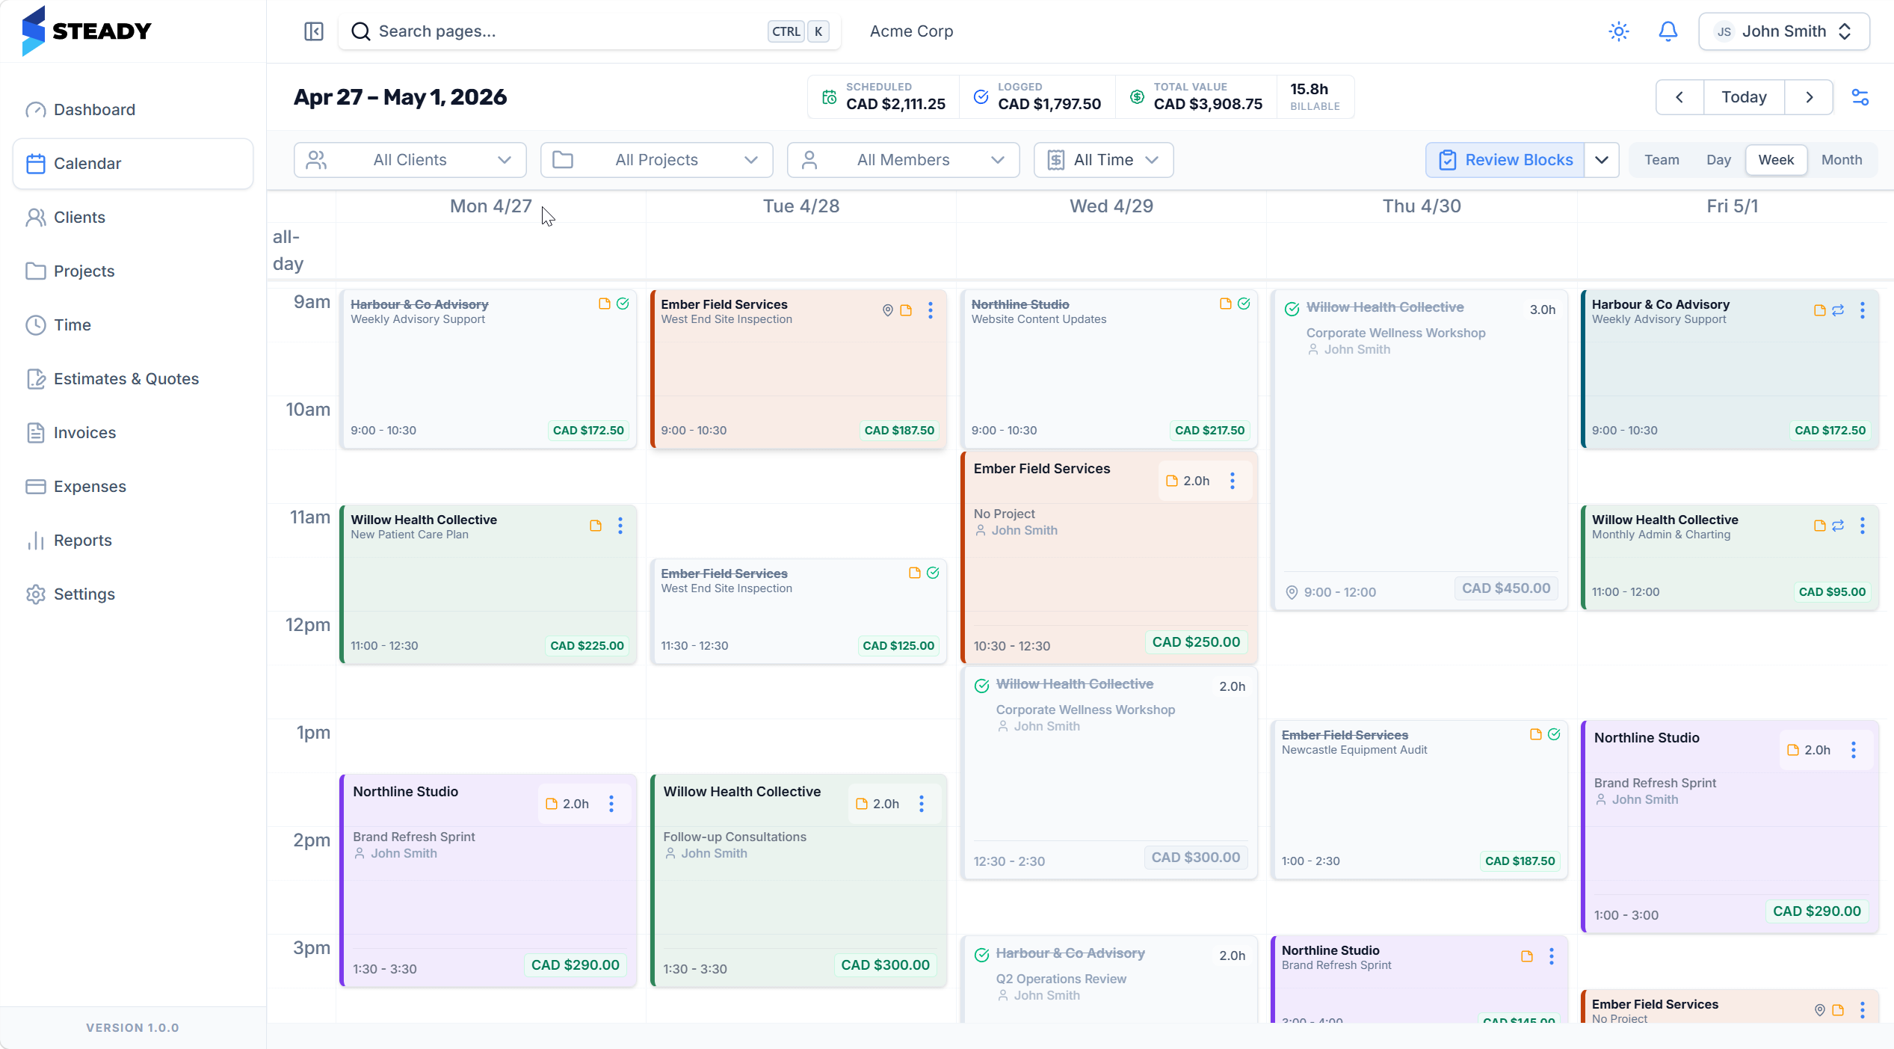Click CAD $250.00 on Wednesday Ember block
Viewport: 1894px width, 1049px height.
point(1196,642)
